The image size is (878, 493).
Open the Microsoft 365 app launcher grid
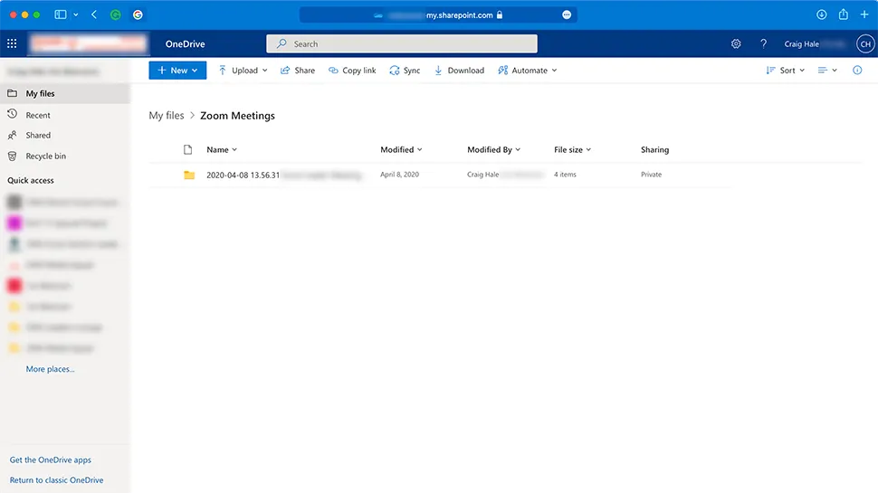12,43
